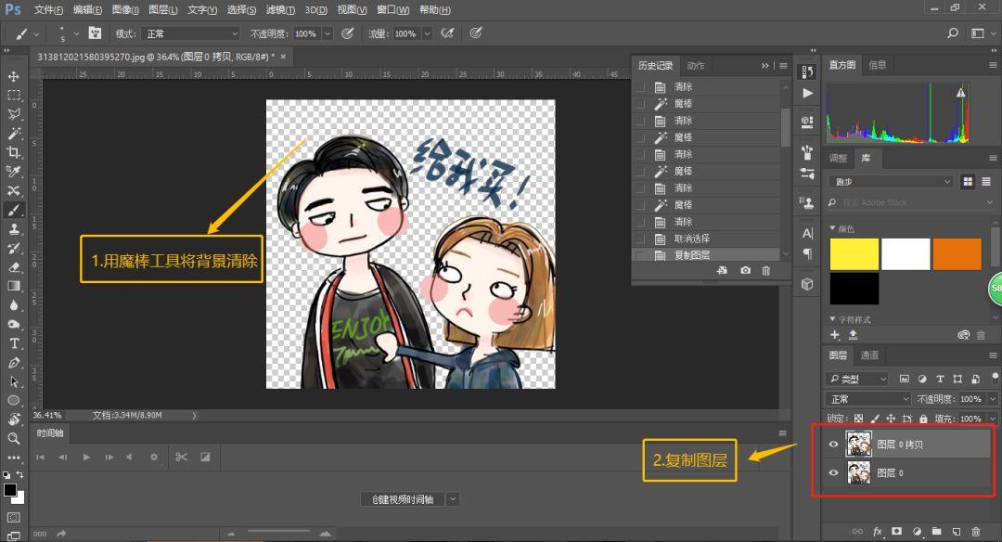Select the Crop tool
Image resolution: width=1002 pixels, height=542 pixels.
coord(13,152)
